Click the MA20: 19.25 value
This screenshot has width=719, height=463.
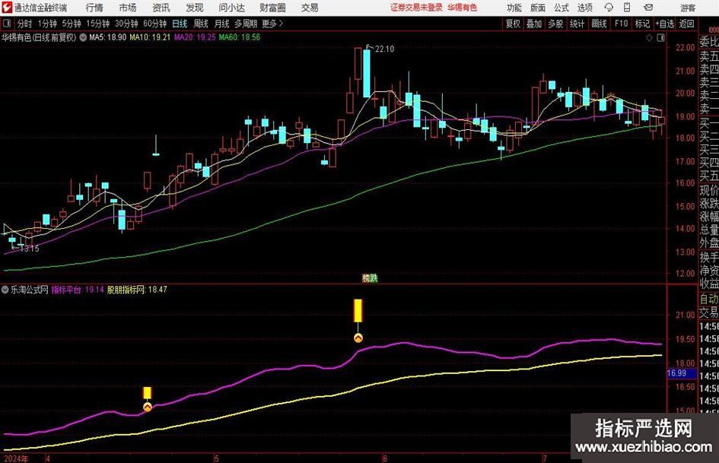(x=195, y=37)
